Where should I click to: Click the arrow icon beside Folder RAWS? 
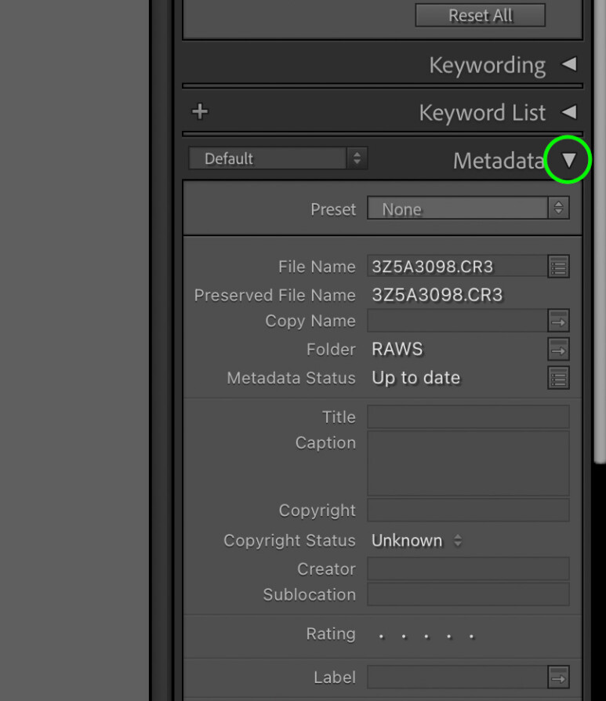click(x=558, y=349)
